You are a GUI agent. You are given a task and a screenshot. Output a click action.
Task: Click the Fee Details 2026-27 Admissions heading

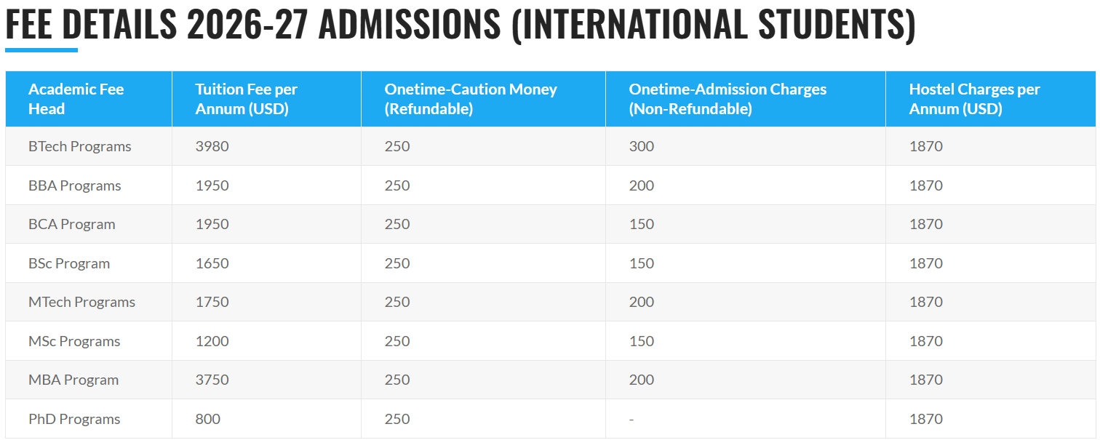pos(460,25)
